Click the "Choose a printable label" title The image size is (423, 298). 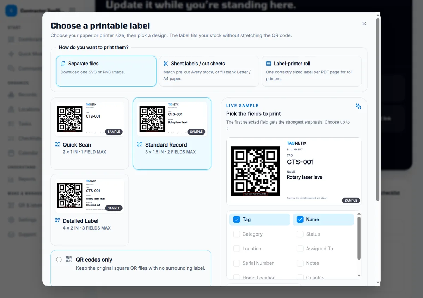[100, 26]
